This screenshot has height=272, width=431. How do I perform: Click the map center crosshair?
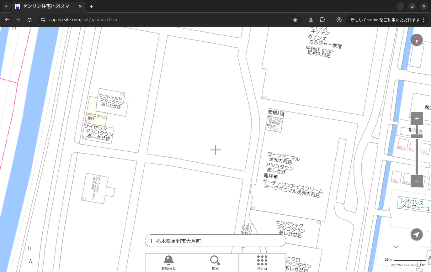[215, 150]
